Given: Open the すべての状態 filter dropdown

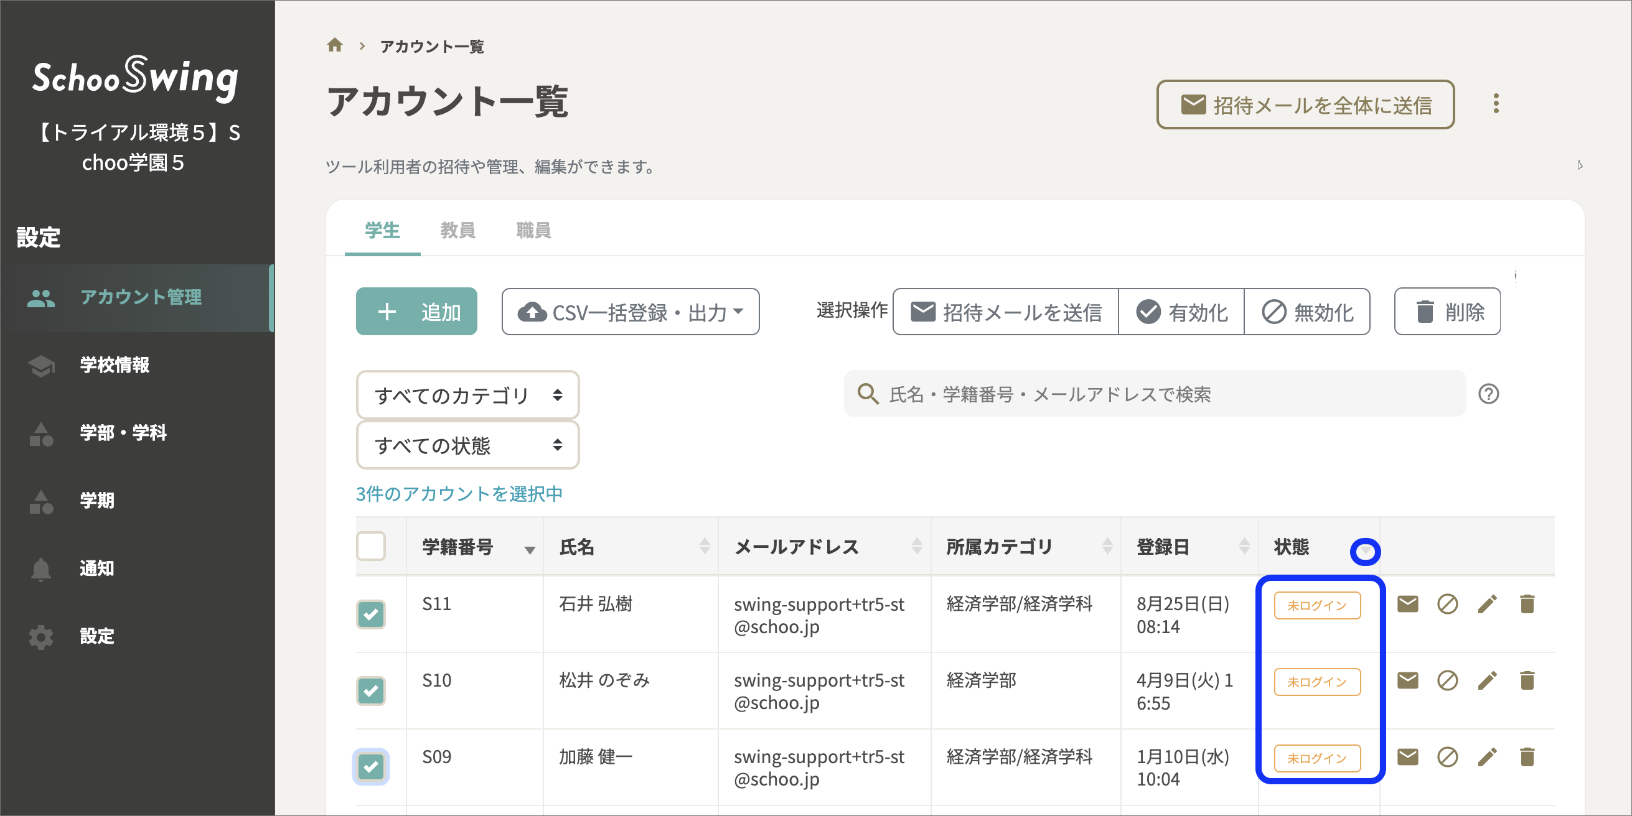Looking at the screenshot, I should pos(467,445).
